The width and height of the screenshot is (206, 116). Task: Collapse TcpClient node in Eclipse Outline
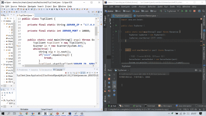tap(2, 101)
